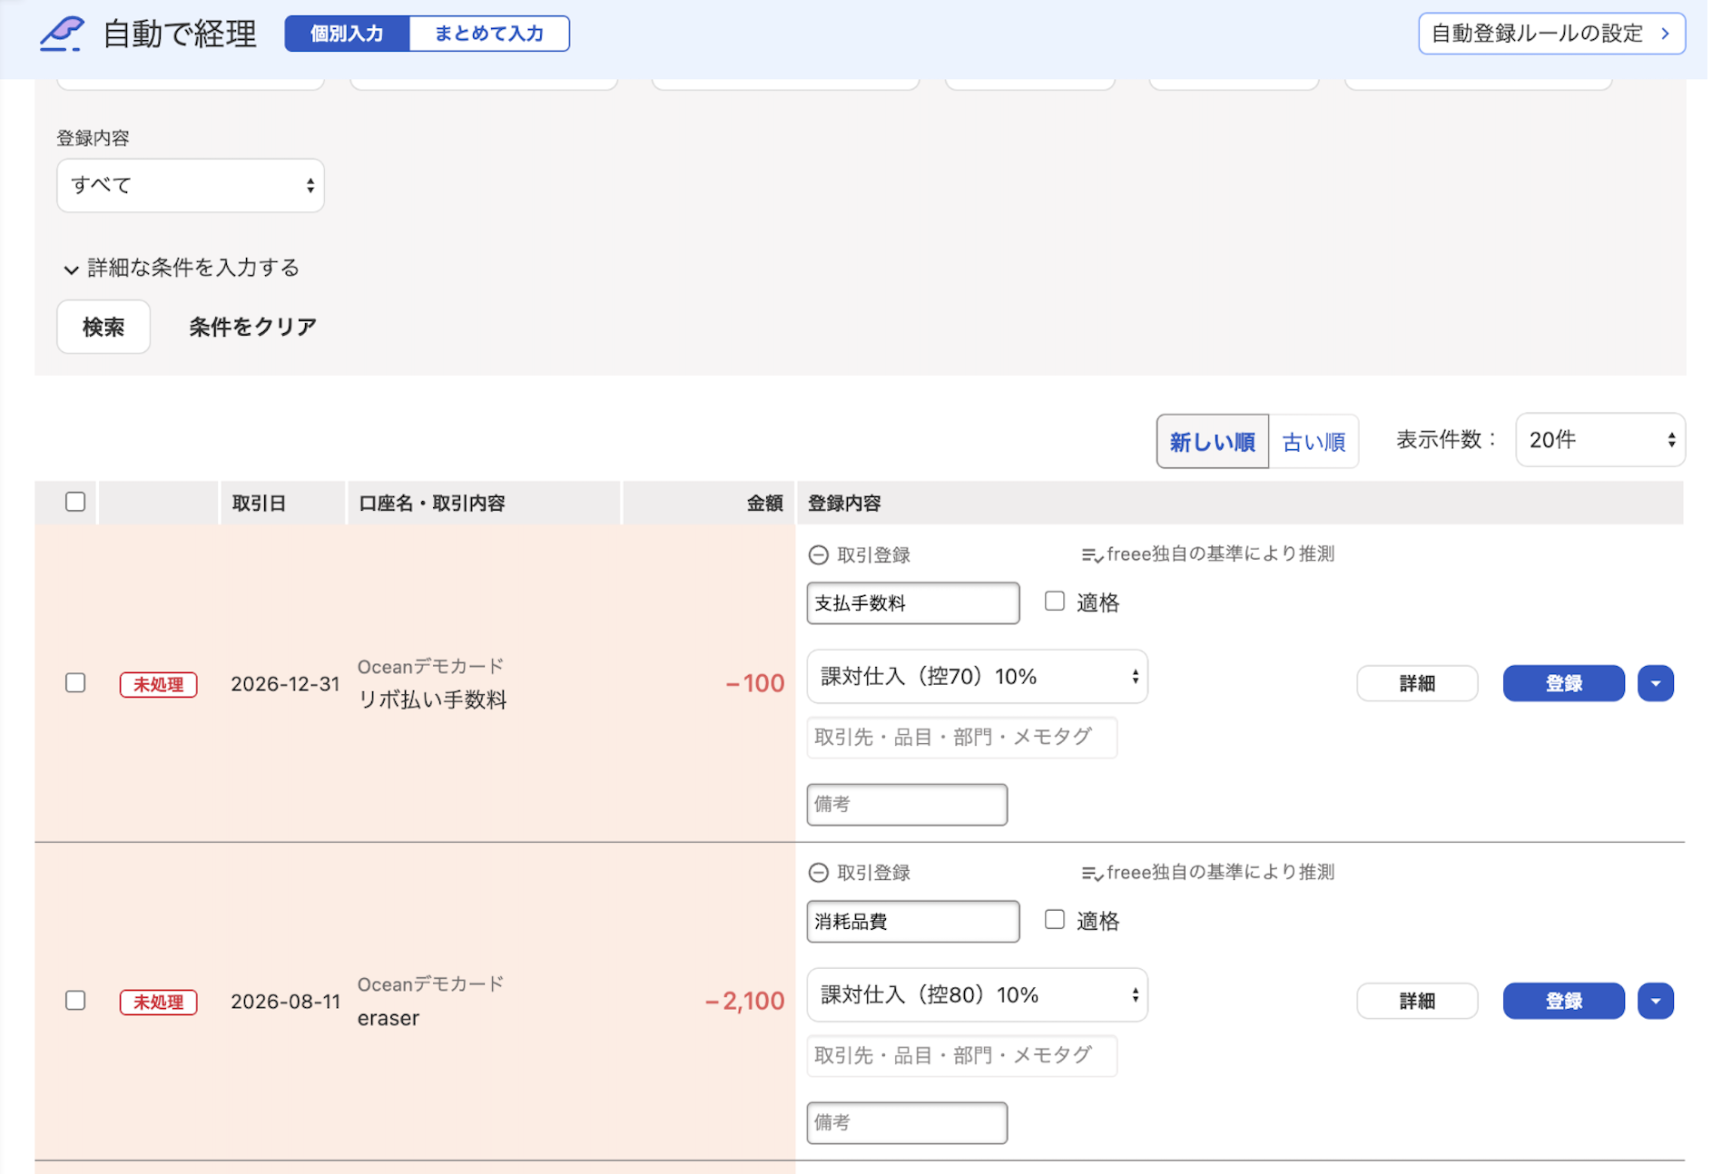Check the eraser row checkbox

tap(75, 1000)
